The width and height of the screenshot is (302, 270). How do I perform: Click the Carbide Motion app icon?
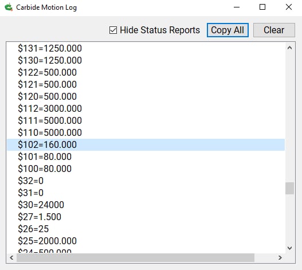(9, 7)
